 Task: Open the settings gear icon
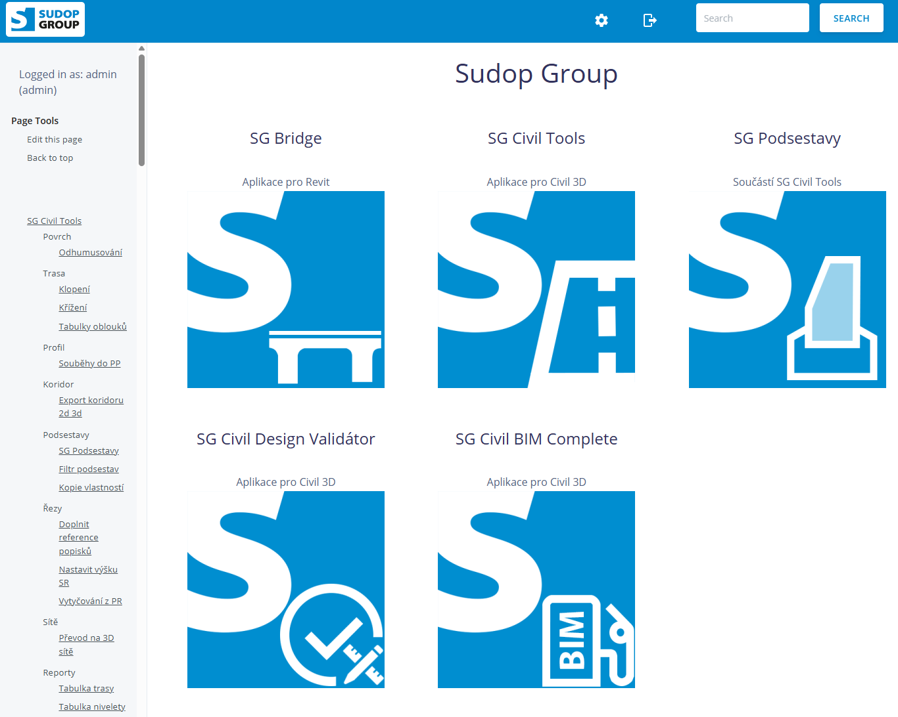tap(601, 20)
